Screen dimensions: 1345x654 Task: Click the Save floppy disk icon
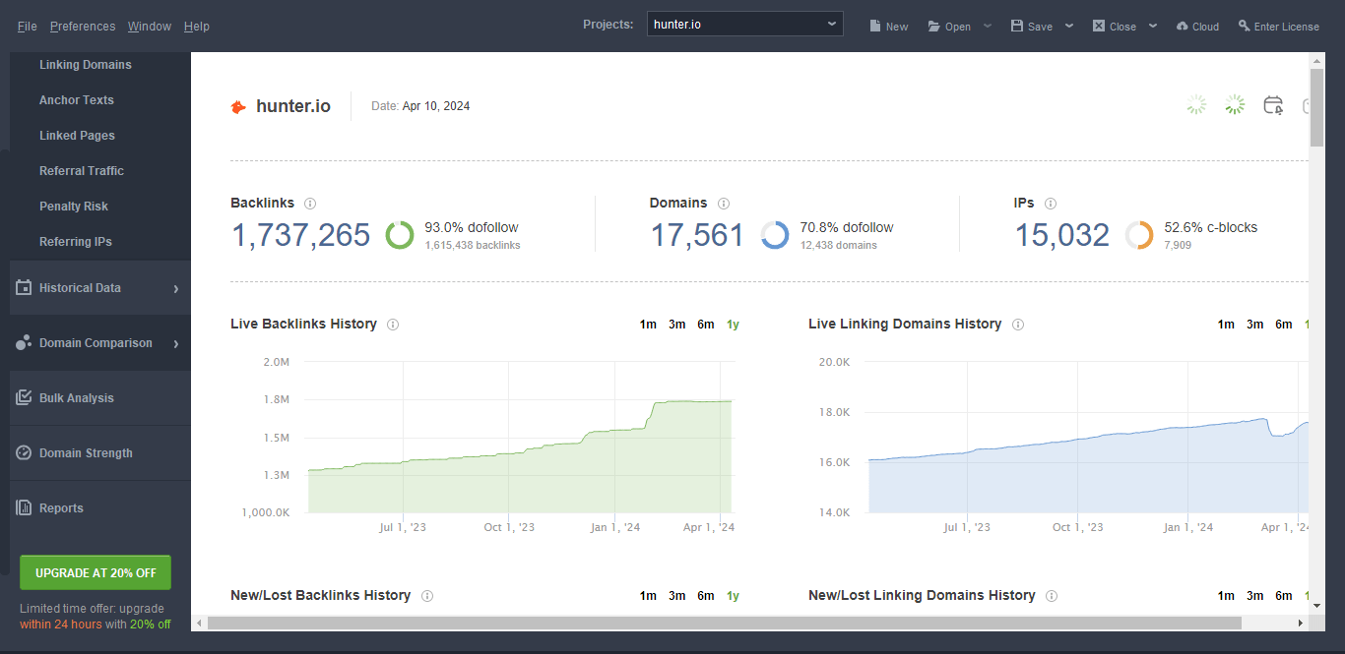(x=1017, y=27)
